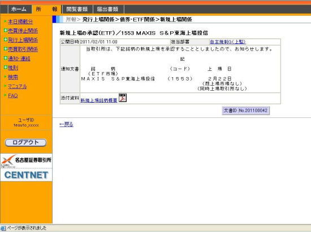Go back with the ←戻る link

click(67, 125)
